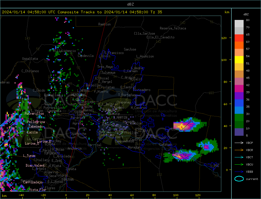
Task: Select the red 65 dBZ color swatch
Action: (x=239, y=38)
